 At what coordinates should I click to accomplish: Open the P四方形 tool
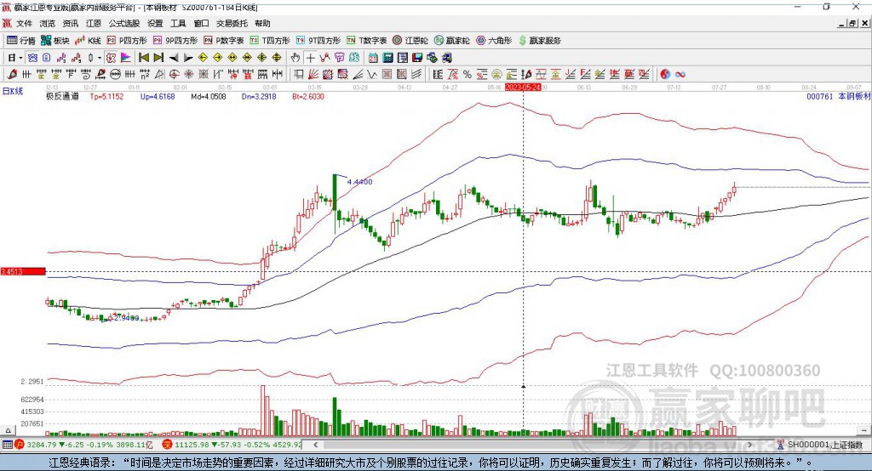pyautogui.click(x=127, y=41)
